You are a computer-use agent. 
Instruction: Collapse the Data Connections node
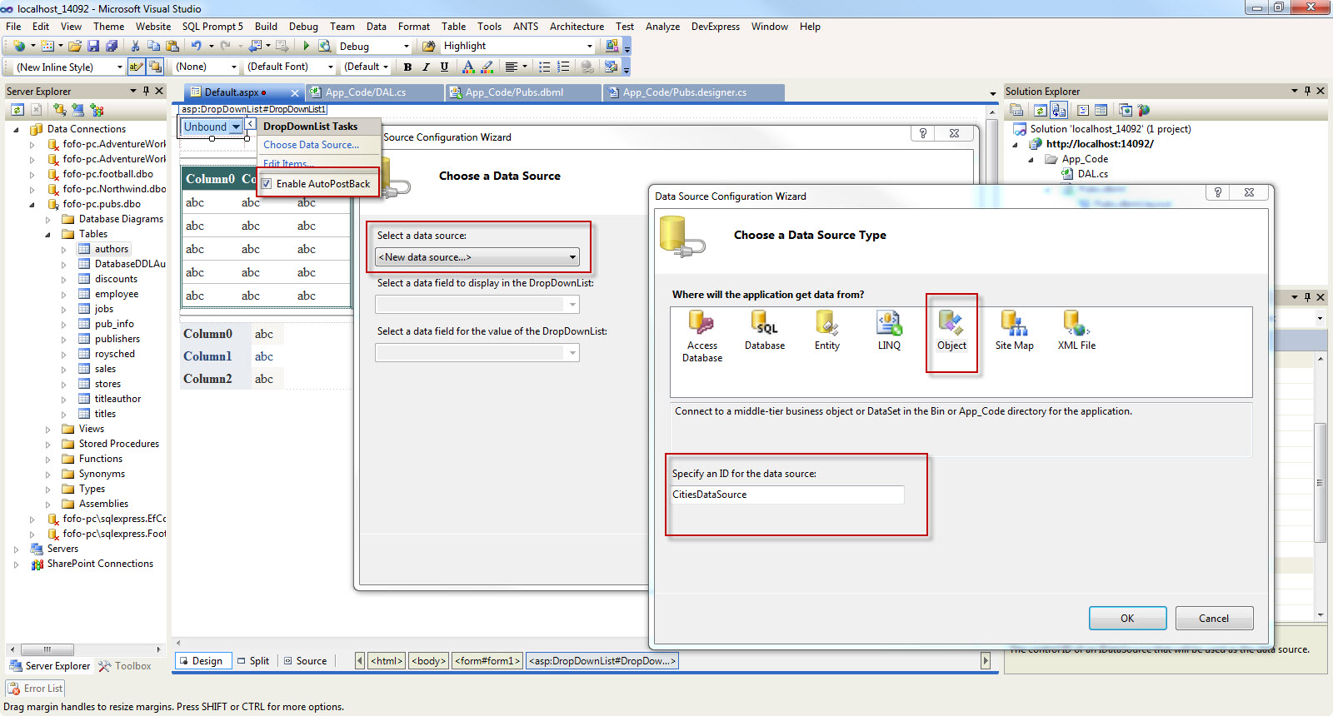(x=16, y=129)
